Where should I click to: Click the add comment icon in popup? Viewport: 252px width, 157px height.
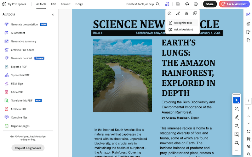[x=169, y=14]
